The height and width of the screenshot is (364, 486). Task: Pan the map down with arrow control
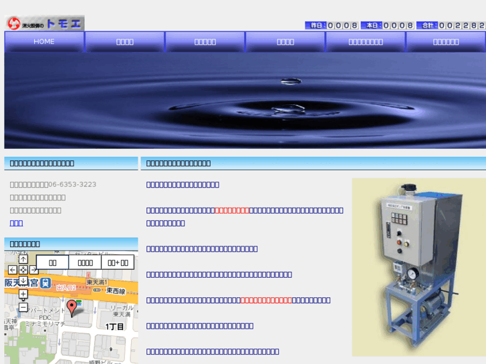click(23, 281)
